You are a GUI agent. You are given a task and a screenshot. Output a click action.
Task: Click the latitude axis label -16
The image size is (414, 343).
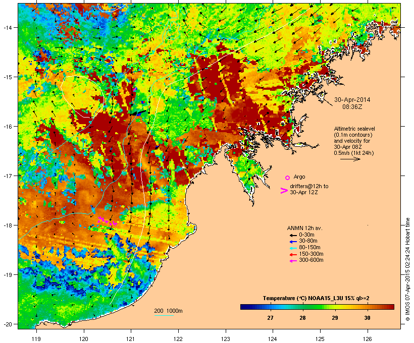[x=8, y=127]
